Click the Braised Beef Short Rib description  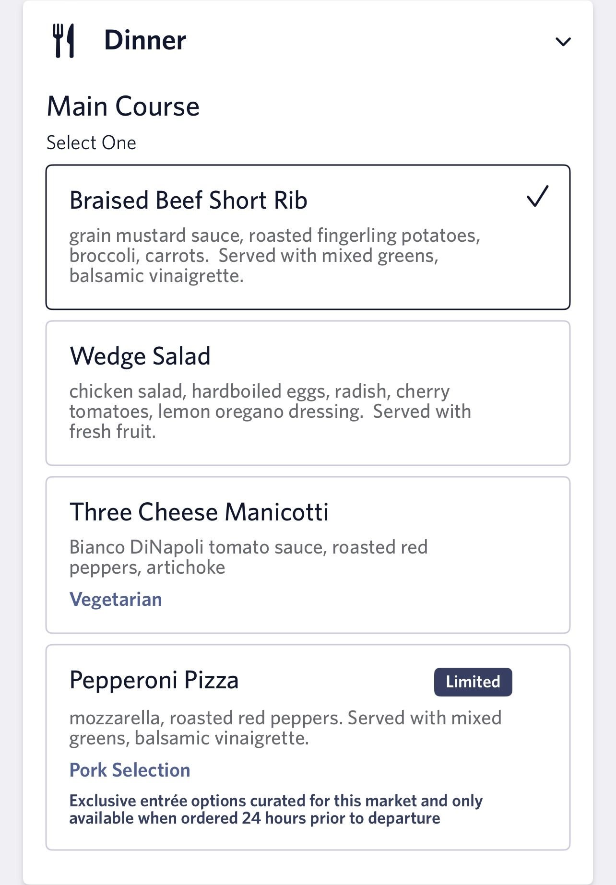(274, 256)
